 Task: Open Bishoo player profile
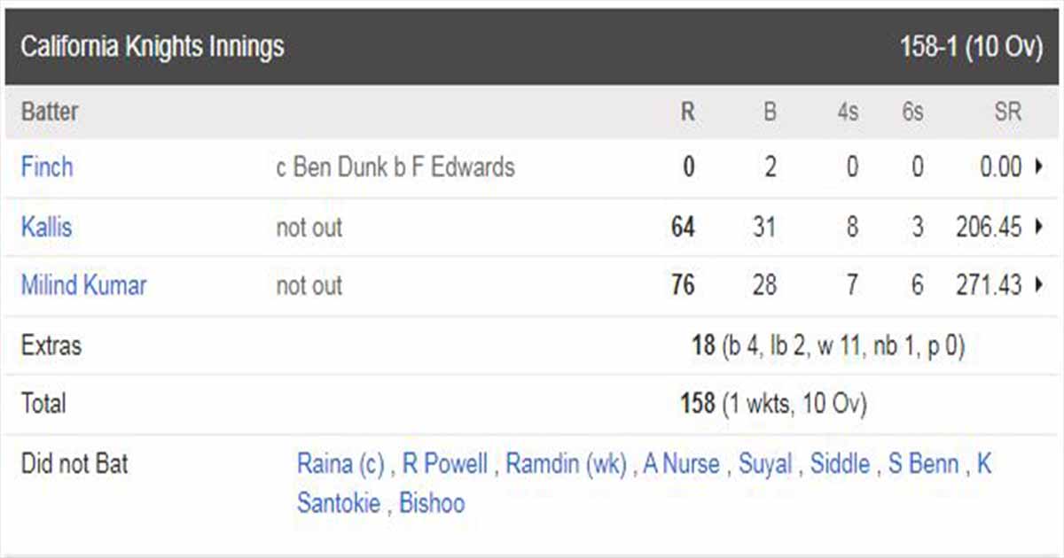(432, 504)
